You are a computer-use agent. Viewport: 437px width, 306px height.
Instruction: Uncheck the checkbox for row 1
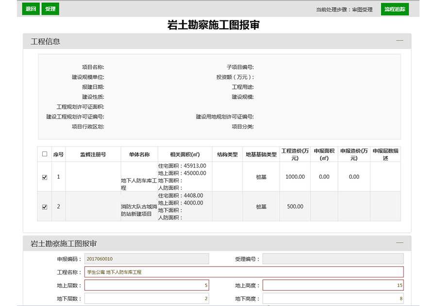[45, 177]
